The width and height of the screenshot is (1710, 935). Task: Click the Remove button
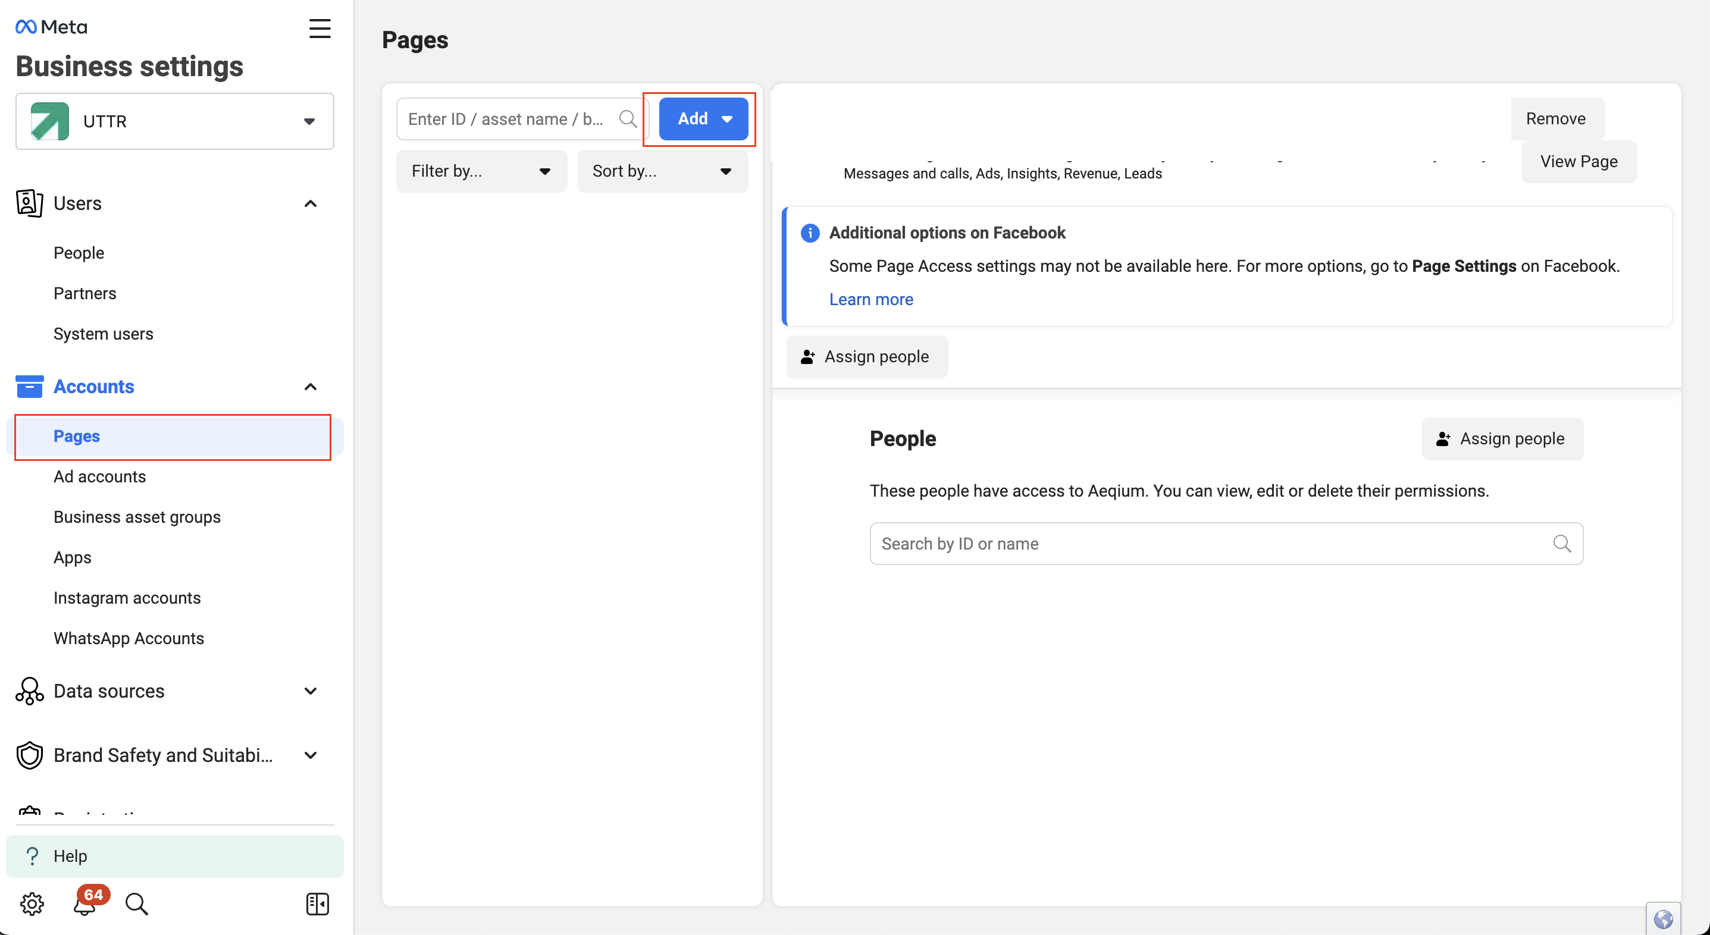[x=1555, y=119]
